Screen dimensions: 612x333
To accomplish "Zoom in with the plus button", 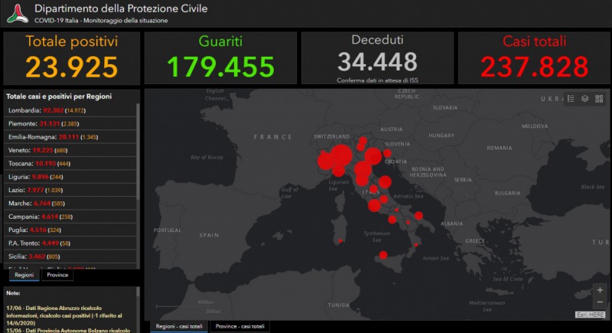I will click(599, 291).
